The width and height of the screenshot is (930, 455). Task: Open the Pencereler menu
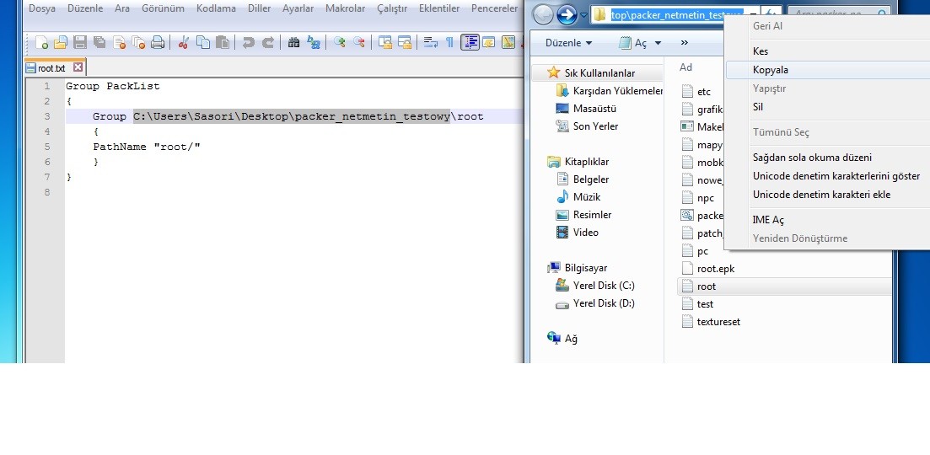(x=494, y=8)
